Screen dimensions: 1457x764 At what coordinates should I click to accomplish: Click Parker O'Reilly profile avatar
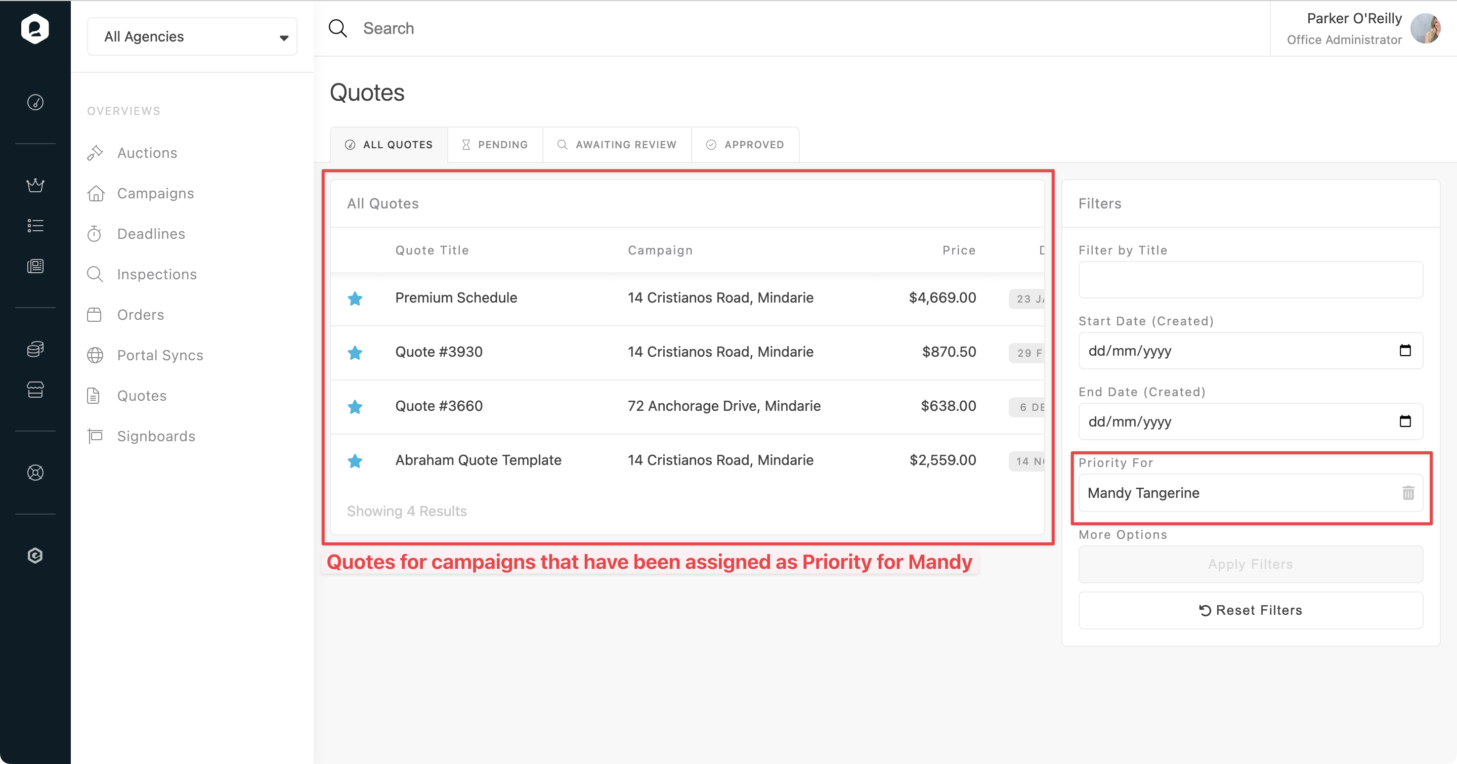point(1425,28)
